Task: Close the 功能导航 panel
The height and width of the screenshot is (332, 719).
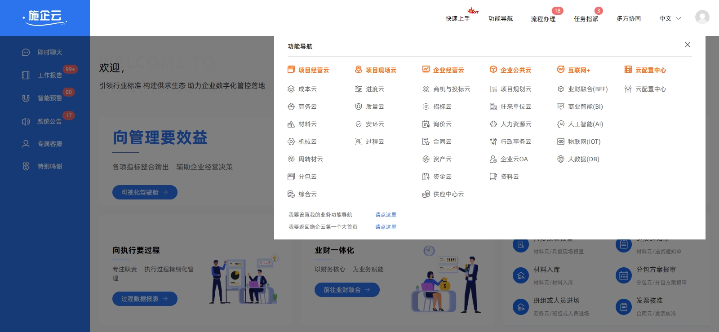Action: tap(688, 45)
